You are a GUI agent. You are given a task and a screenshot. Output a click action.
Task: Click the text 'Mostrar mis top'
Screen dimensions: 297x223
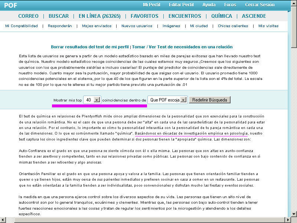(68, 100)
